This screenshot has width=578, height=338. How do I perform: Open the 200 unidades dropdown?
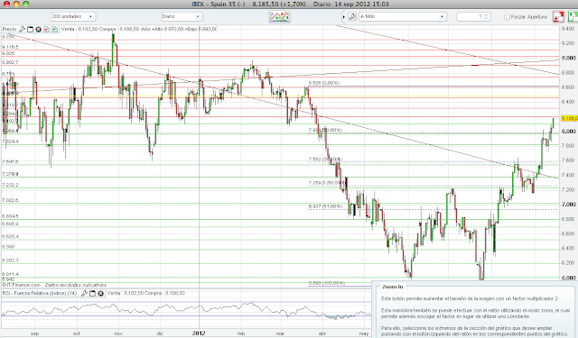(72, 16)
